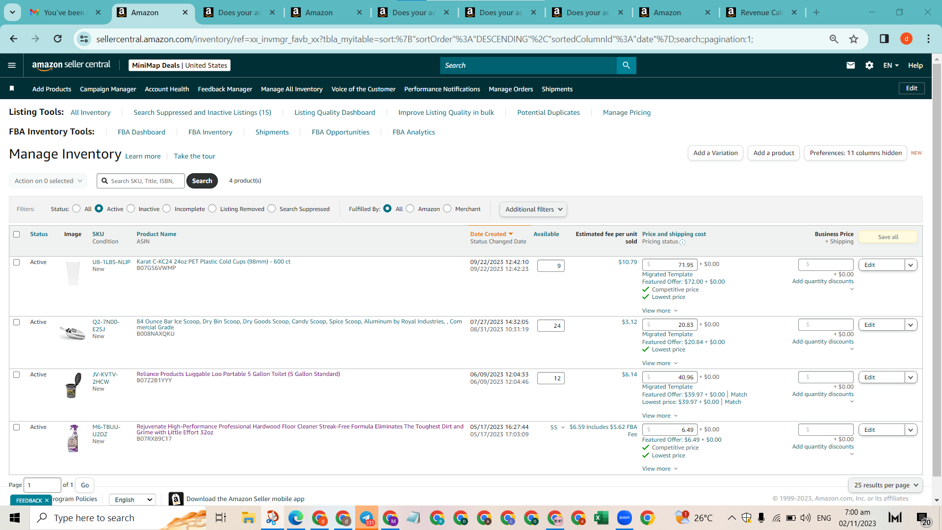Close the FEEDBACK tab with its X
Screen dimensions: 942x530
click(x=47, y=500)
